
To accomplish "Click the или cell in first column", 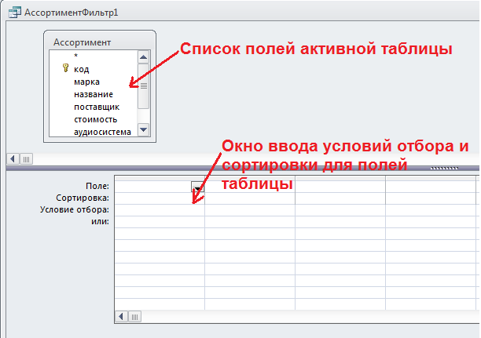I will coord(160,222).
